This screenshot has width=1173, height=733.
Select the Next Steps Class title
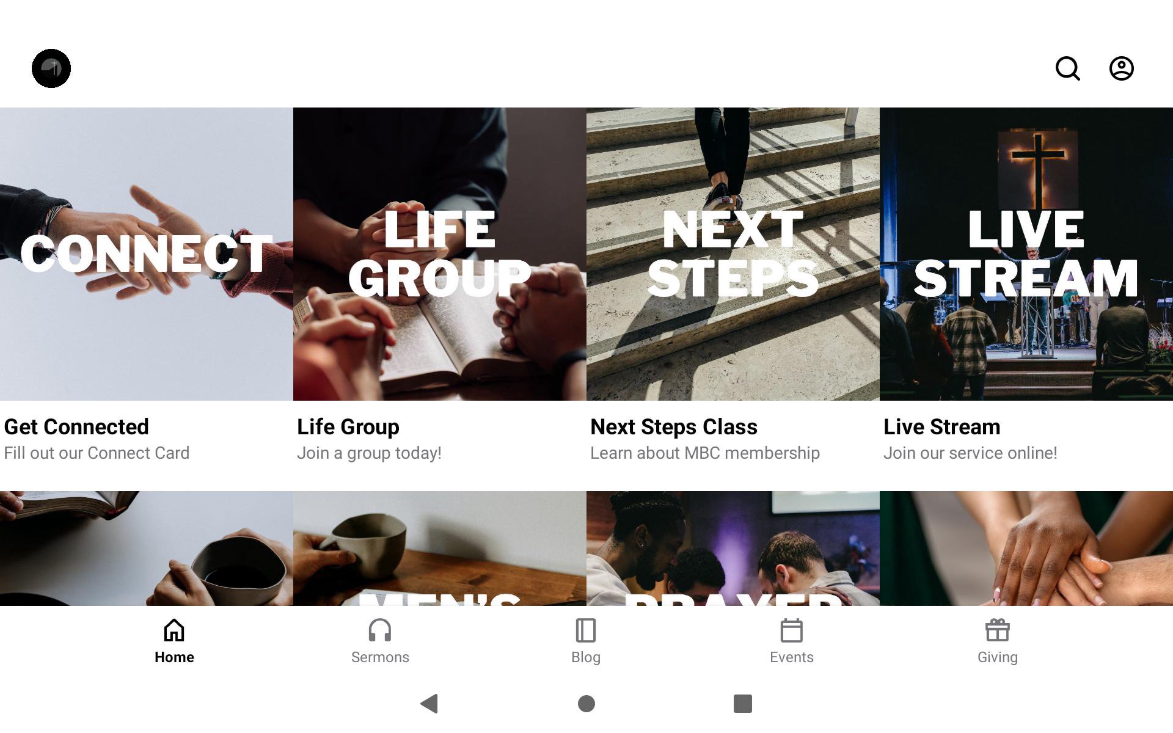[674, 426]
